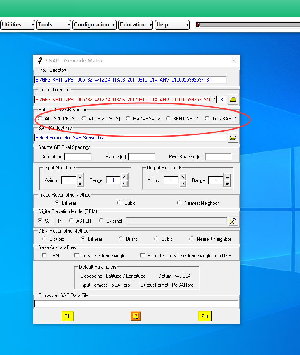Choose RADARSAT2 as the SAR sensor
300x355 pixels.
pyautogui.click(x=128, y=118)
